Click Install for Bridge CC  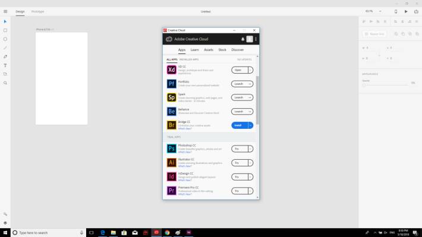(240, 125)
